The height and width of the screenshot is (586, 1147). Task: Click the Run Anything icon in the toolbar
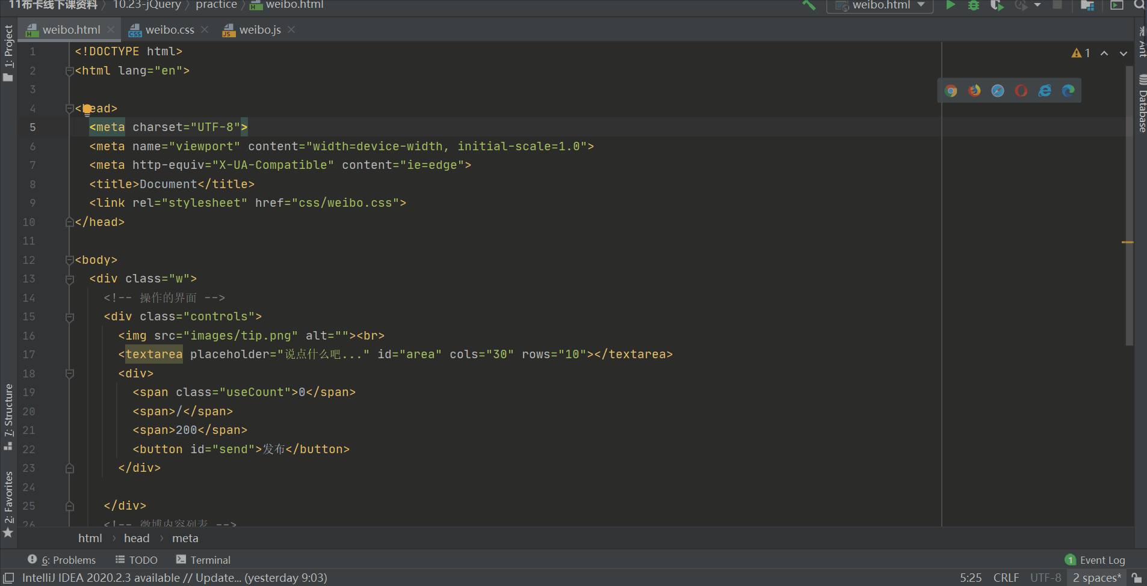click(x=1117, y=5)
